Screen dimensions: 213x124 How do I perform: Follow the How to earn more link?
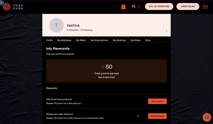point(106,77)
